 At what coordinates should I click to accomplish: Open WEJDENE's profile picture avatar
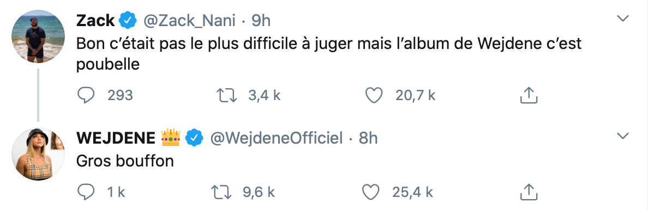(x=38, y=154)
